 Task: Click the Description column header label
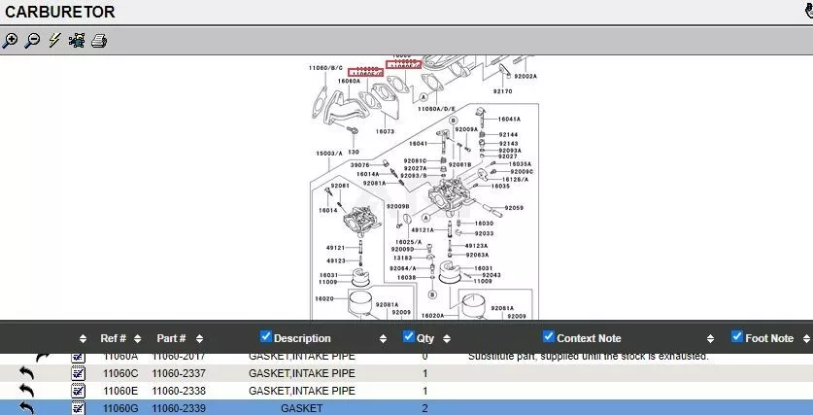[302, 338]
